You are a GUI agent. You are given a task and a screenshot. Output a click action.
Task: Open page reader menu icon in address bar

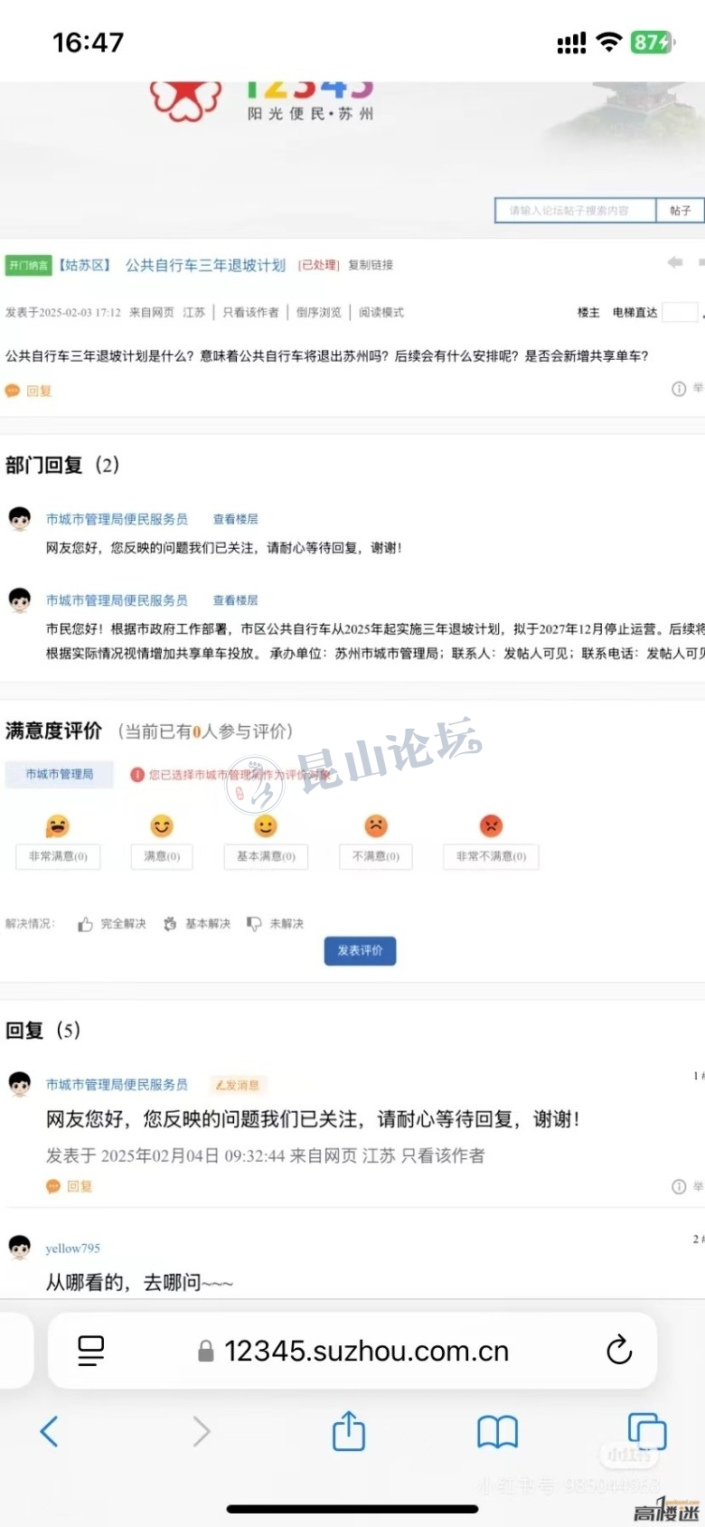point(91,1351)
